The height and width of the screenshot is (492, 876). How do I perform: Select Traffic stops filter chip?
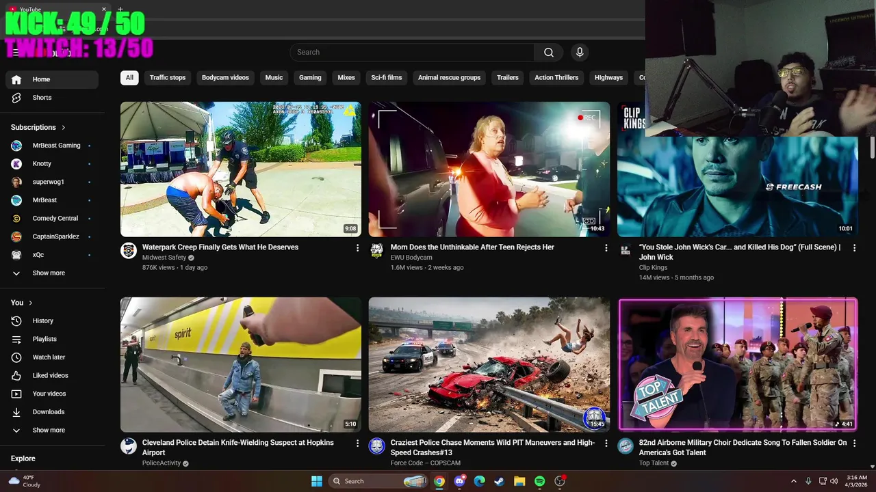point(168,78)
